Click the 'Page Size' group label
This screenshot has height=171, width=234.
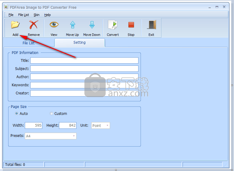point(19,107)
